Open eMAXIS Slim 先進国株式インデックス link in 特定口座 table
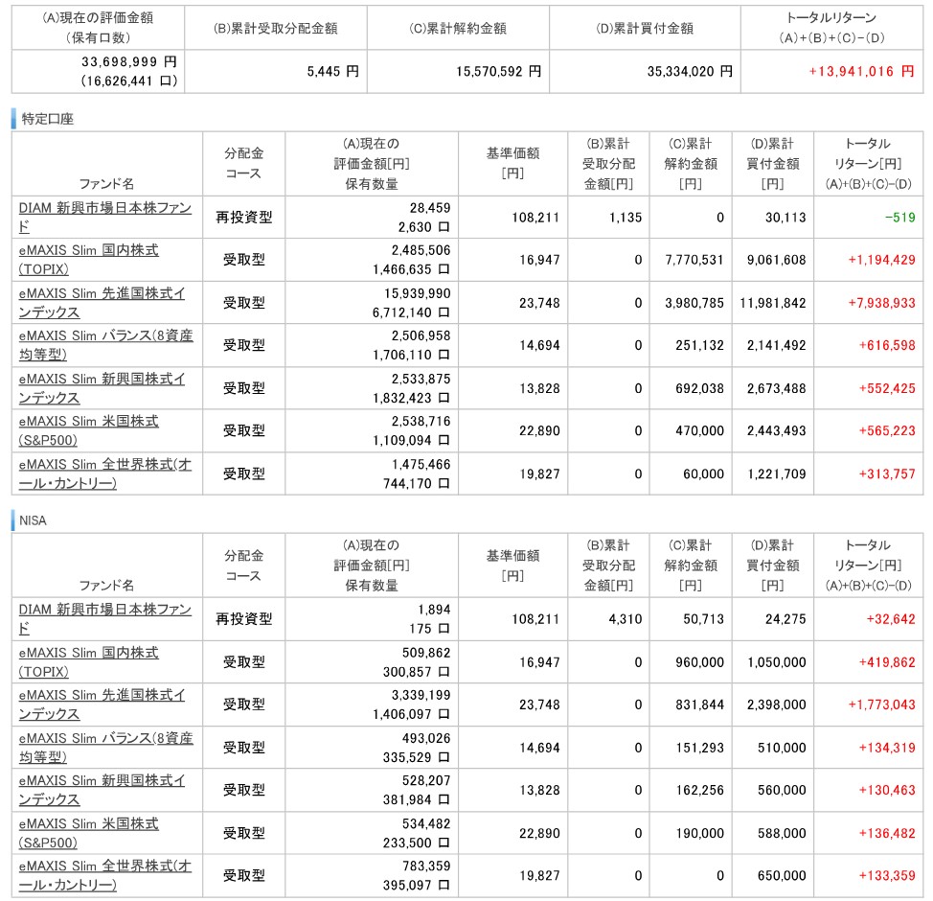Screen dimensions: 933x901 pos(102,303)
